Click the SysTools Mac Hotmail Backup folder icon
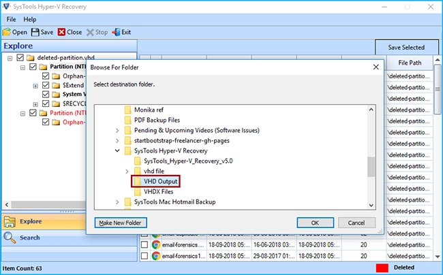 pos(128,202)
